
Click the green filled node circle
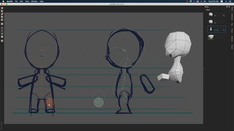99,102
